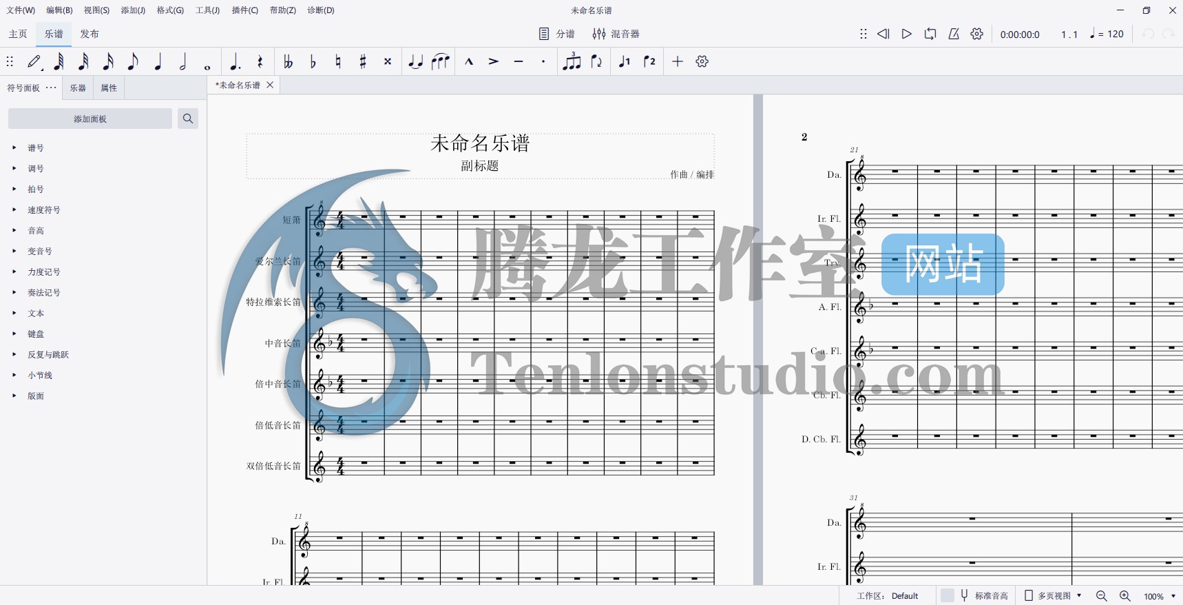Select the 16th note duration
The height and width of the screenshot is (605, 1183).
tap(109, 62)
